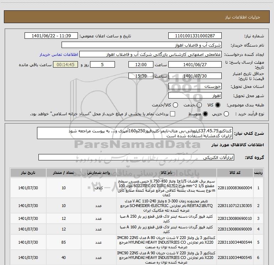Screen dimensions: 274x265
Task: Click the ردیف column header
Action: (258, 173)
